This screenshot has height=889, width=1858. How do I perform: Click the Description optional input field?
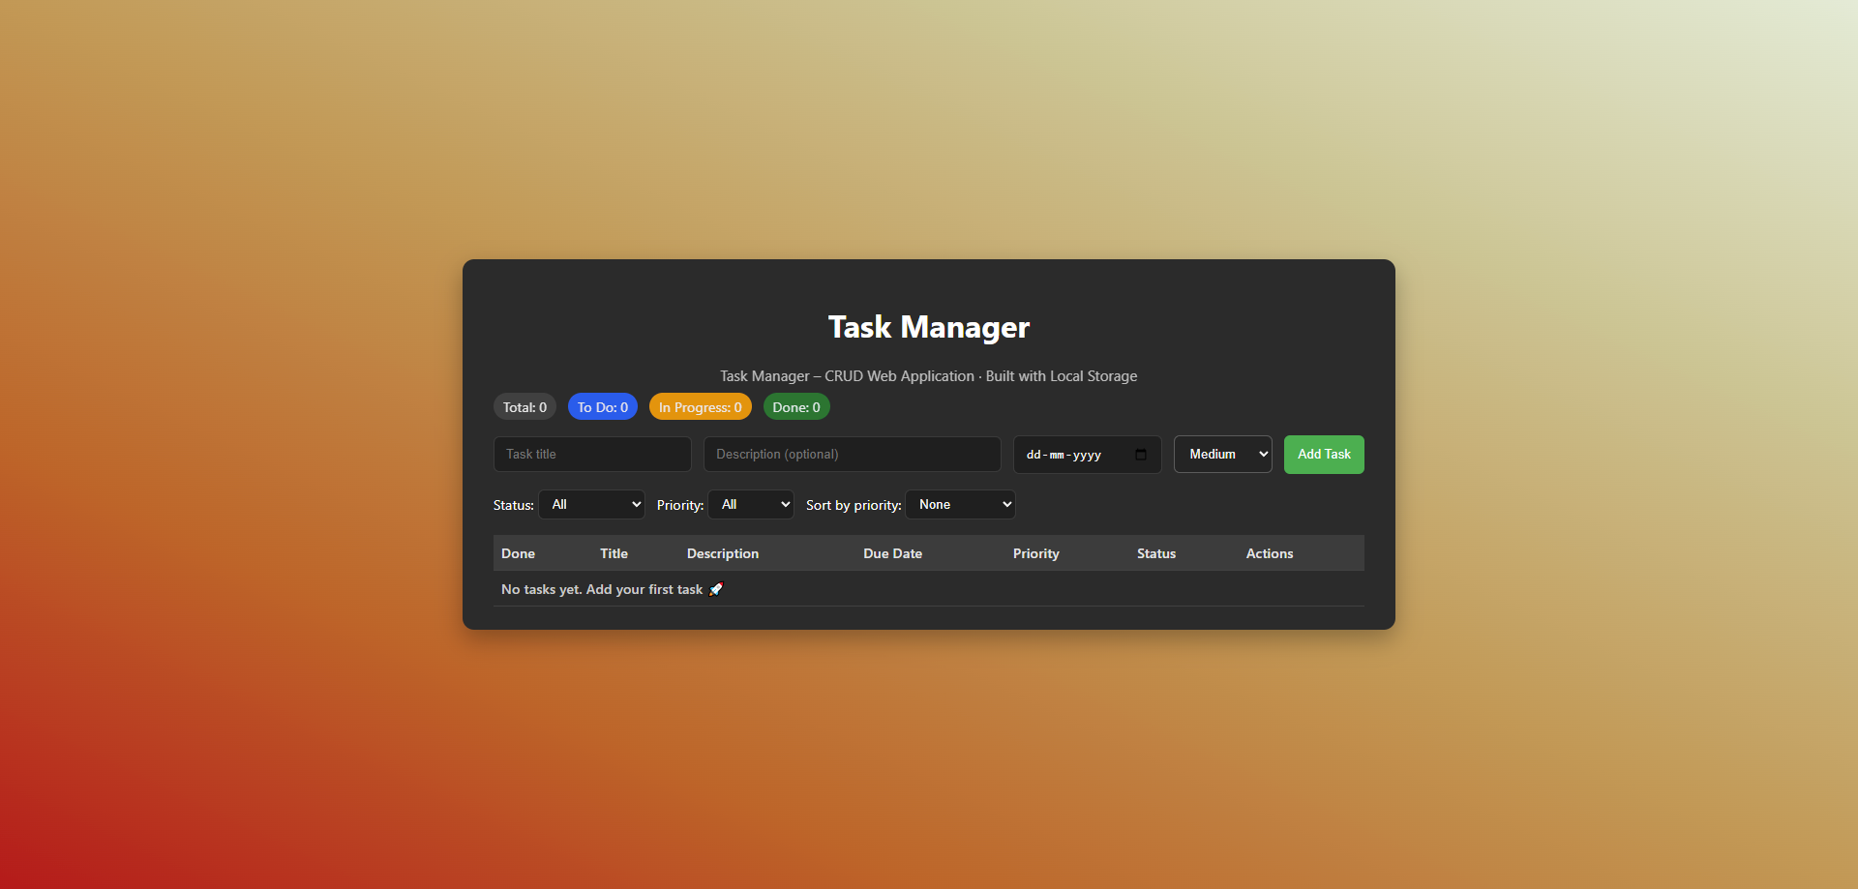(851, 454)
